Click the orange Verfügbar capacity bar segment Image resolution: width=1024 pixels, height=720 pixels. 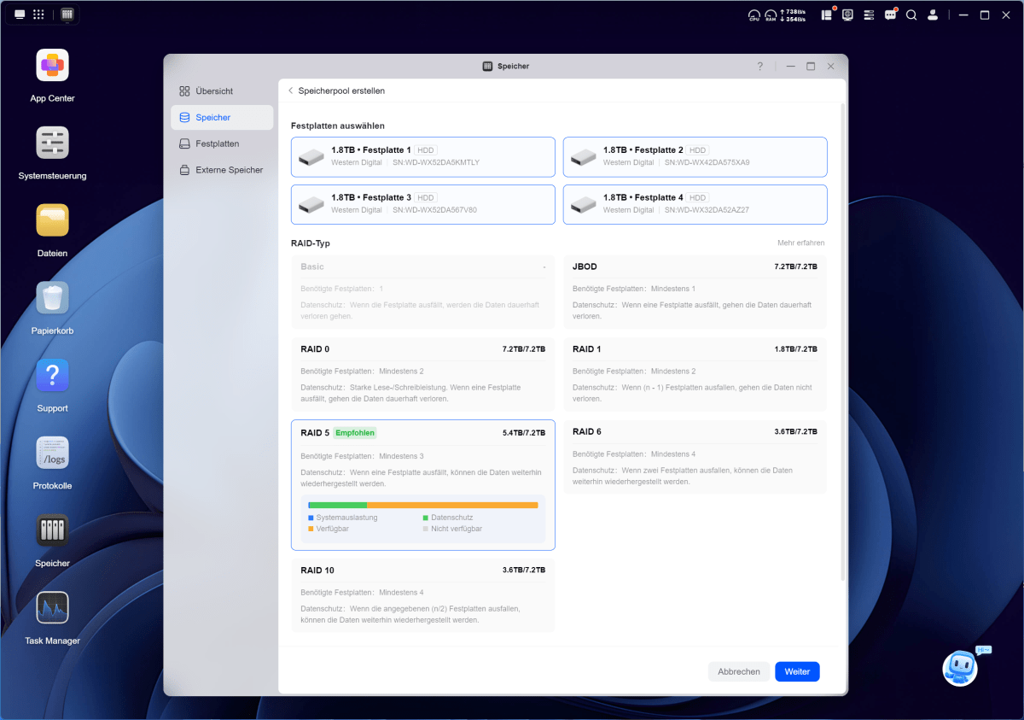(x=452, y=505)
